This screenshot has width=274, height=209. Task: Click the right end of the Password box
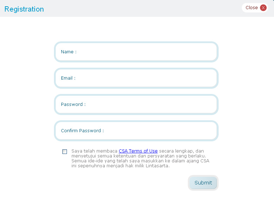pyautogui.click(x=210, y=104)
